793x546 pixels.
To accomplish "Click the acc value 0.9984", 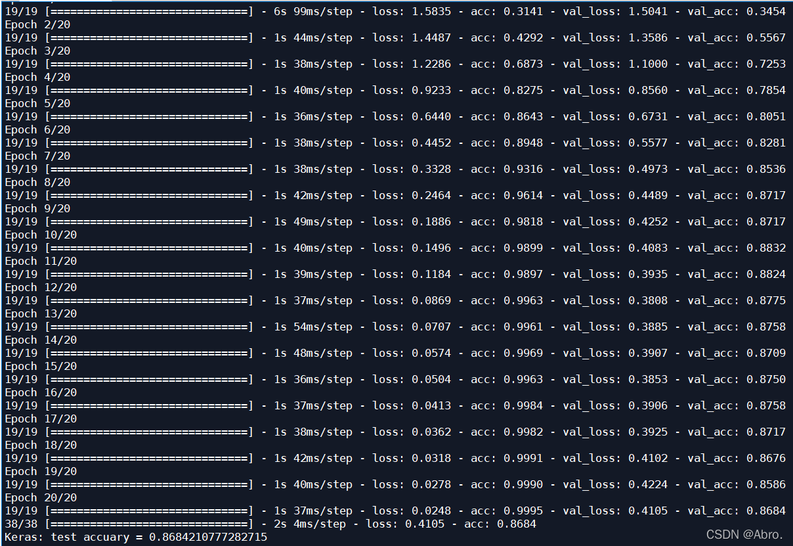I will (523, 405).
